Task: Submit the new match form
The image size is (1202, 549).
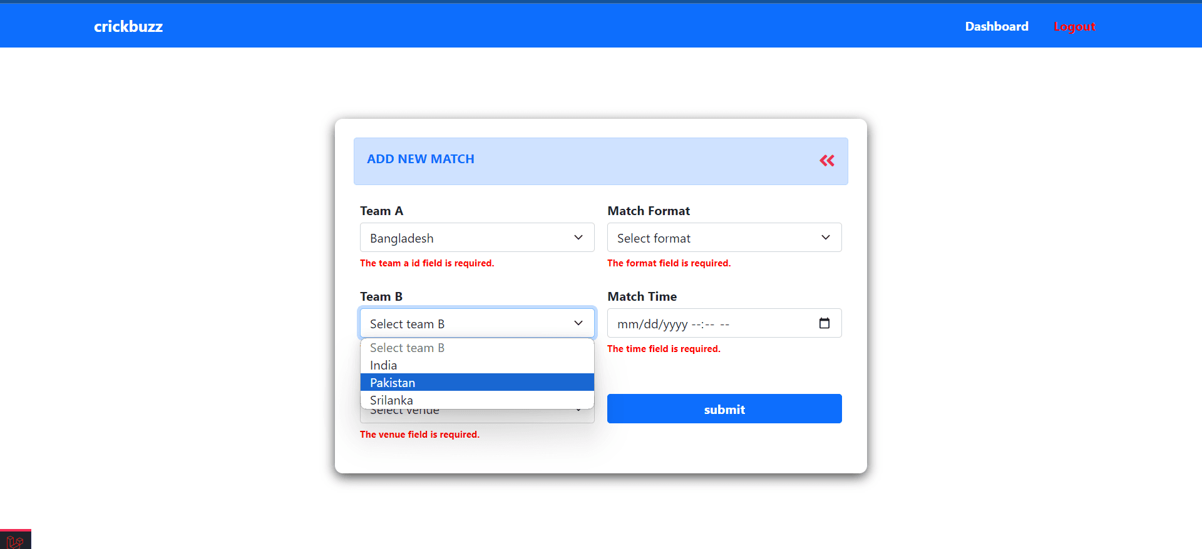Action: 724,409
